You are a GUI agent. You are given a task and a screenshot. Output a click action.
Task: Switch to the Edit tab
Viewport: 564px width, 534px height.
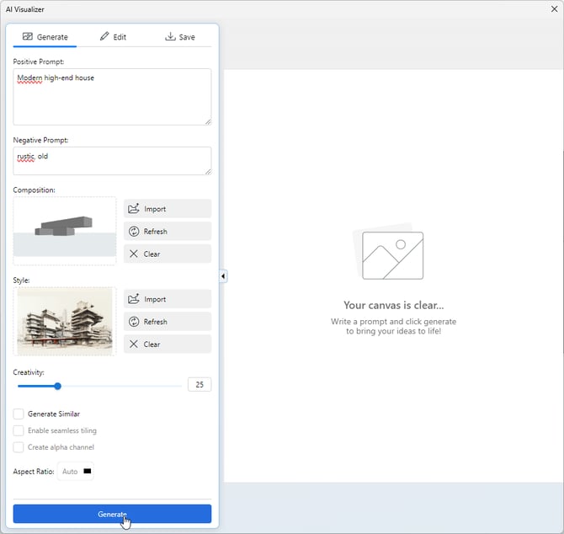[x=113, y=37]
